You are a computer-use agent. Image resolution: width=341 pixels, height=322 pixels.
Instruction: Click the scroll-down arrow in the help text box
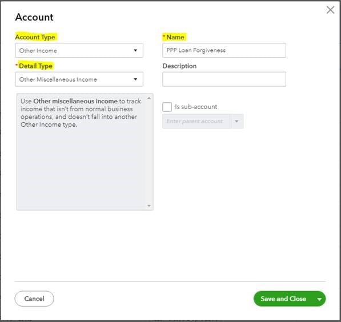pos(149,206)
